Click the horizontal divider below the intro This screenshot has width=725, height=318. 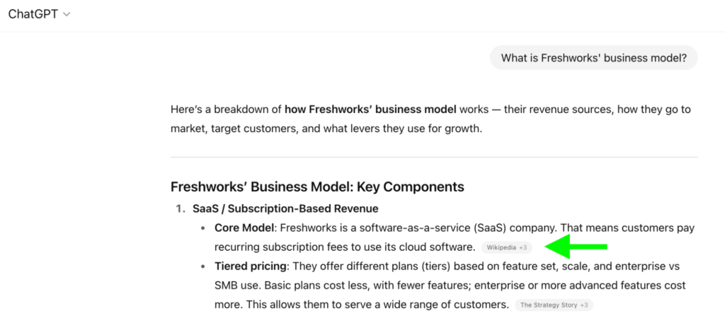[x=433, y=156]
